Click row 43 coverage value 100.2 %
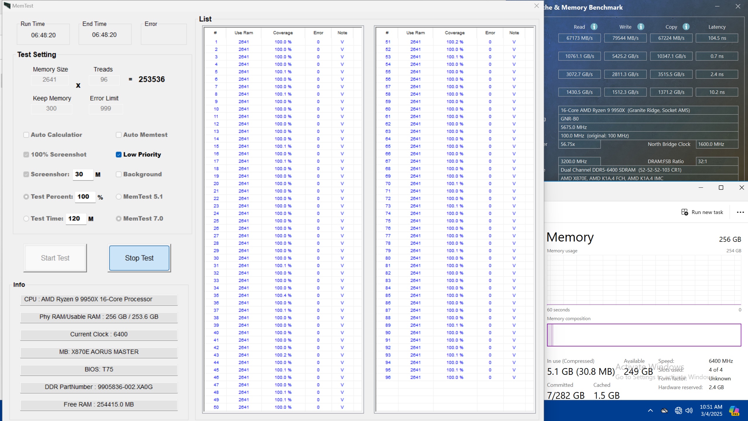The image size is (748, 421). coord(283,355)
